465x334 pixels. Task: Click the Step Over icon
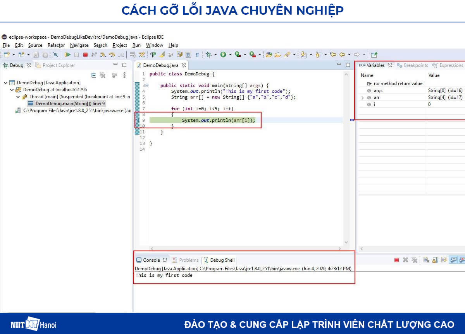pos(112,54)
